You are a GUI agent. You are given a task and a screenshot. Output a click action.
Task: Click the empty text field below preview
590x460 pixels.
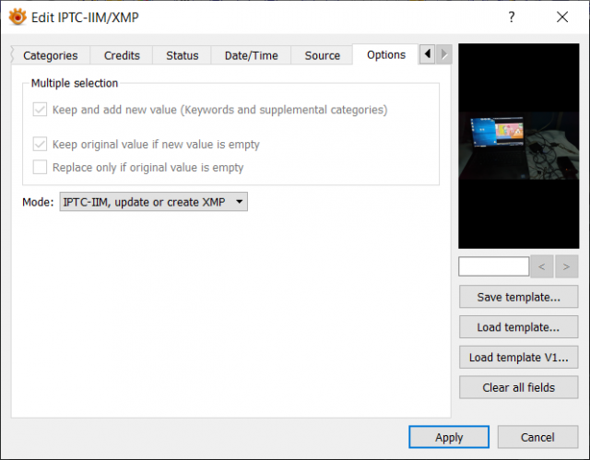click(x=494, y=266)
